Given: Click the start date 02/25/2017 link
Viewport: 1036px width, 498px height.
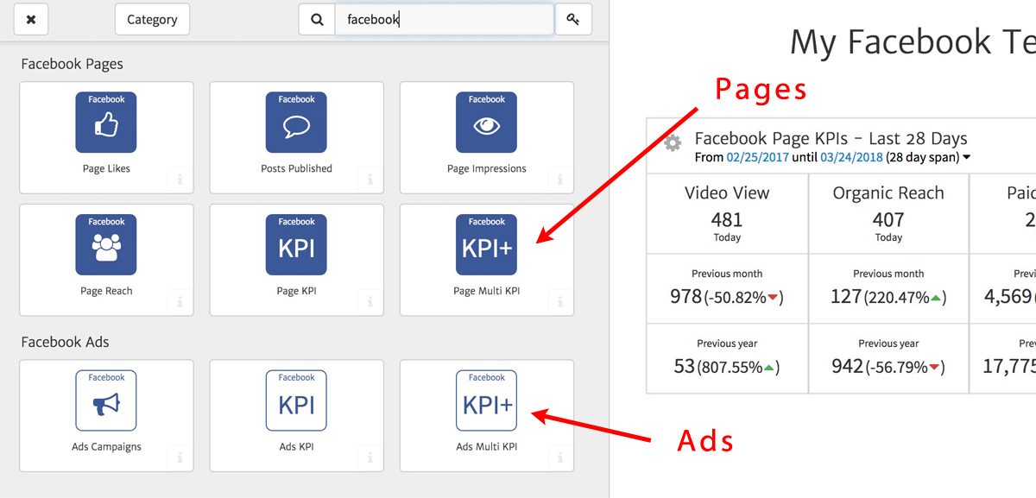Looking at the screenshot, I should click(x=757, y=157).
